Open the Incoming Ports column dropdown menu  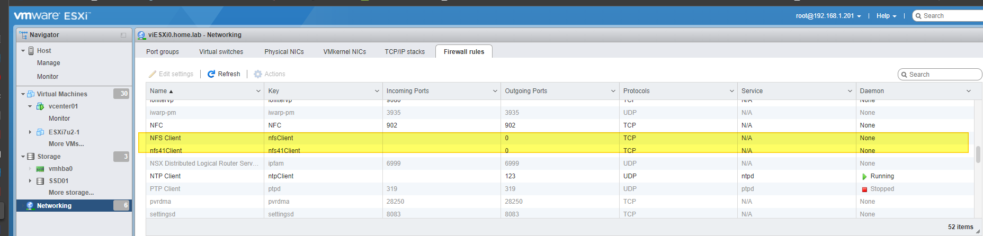495,91
